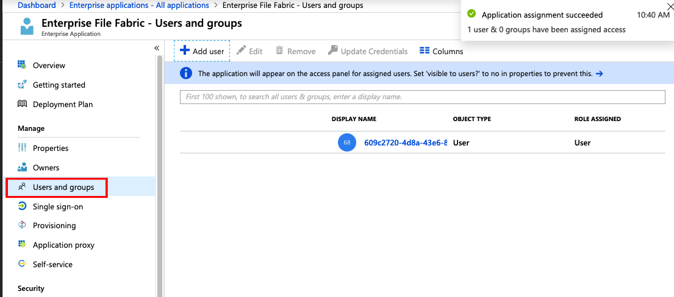Click the user display name 609c2720 link
The image size is (674, 297).
coord(405,143)
